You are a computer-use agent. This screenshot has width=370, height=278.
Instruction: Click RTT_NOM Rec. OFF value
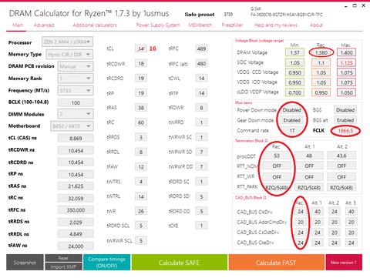tap(277, 166)
